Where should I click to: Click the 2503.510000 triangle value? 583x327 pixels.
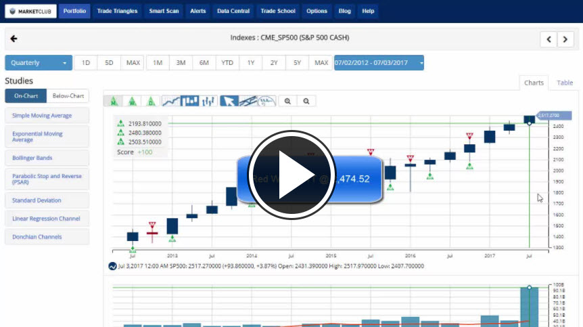[145, 142]
